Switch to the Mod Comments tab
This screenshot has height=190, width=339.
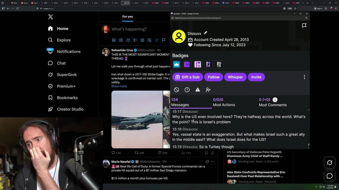pyautogui.click(x=273, y=102)
